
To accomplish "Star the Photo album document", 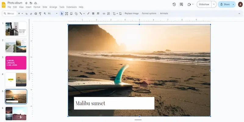I will click(x=26, y=3).
